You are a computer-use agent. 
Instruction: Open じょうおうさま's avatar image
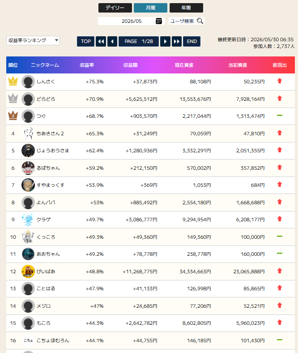pyautogui.click(x=28, y=151)
